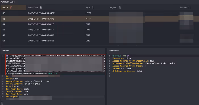Viewport: 199px width, 105px height.
Task: Click timestamp 2025-01-01T14:03:53.106Z
Action: tap(41, 41)
